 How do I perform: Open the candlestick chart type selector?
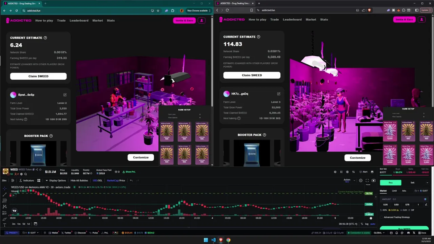coord(13,180)
